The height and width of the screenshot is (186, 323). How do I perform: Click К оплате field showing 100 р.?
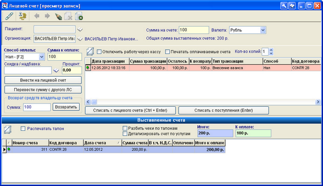(x=253, y=133)
